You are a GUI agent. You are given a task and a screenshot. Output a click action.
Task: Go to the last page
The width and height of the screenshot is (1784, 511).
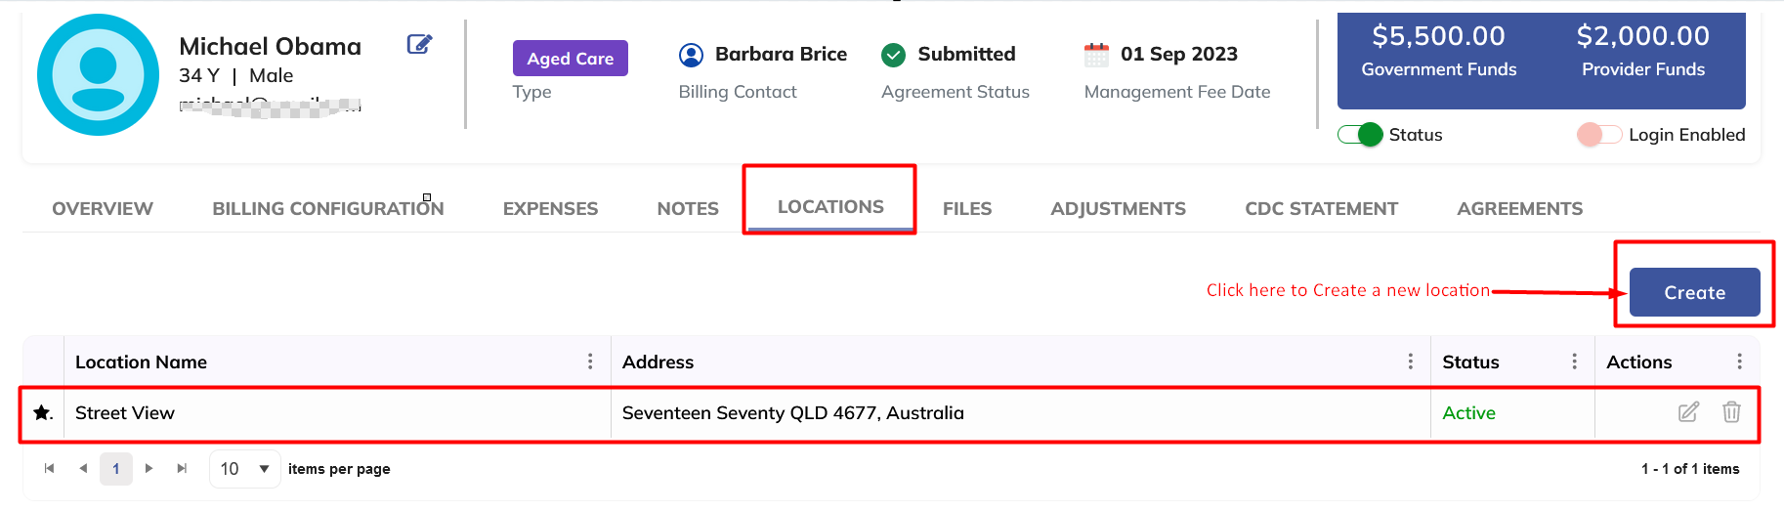182,469
